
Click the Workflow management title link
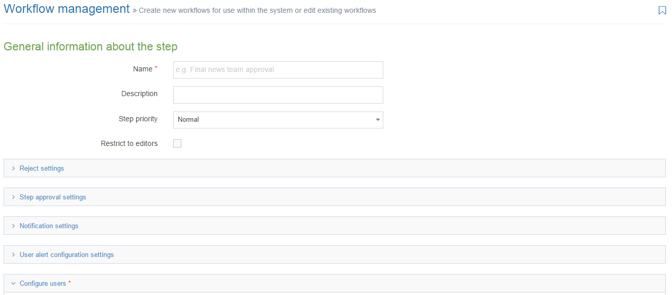point(67,9)
